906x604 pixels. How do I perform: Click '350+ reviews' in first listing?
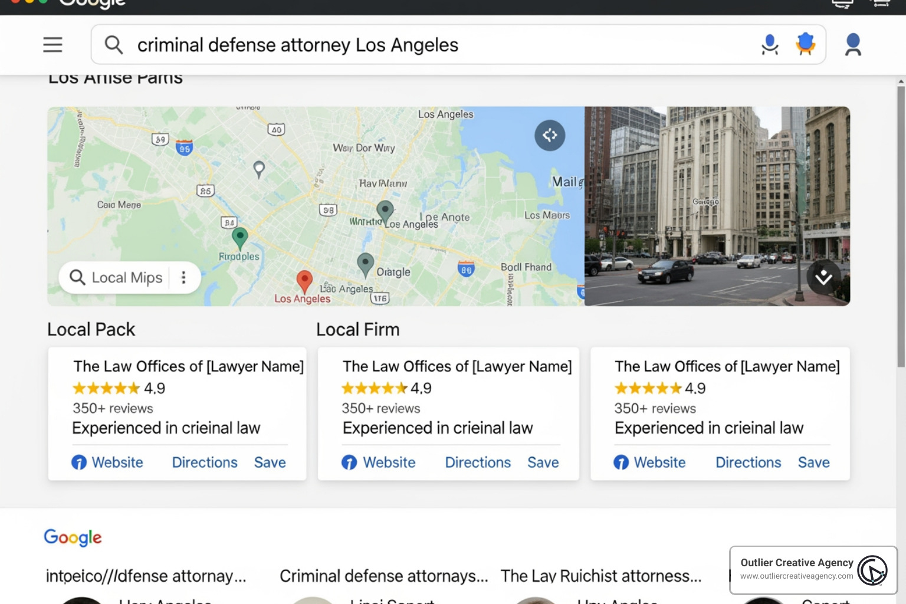click(113, 408)
